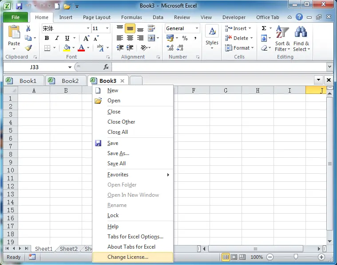Click the formula bar input
Viewport: 337px width, 265px height.
(x=219, y=67)
